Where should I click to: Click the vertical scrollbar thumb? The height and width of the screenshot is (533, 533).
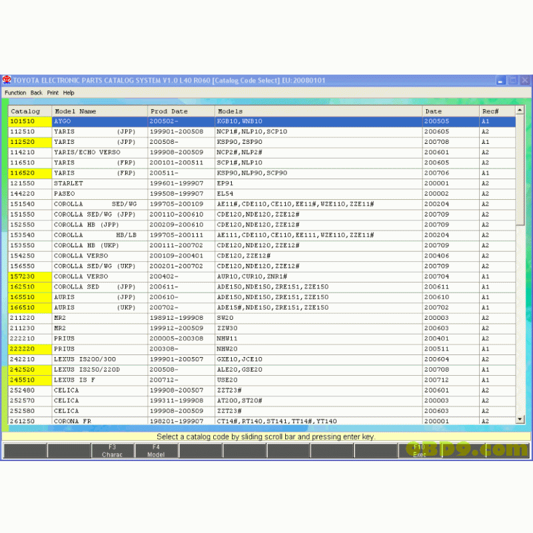coord(520,169)
